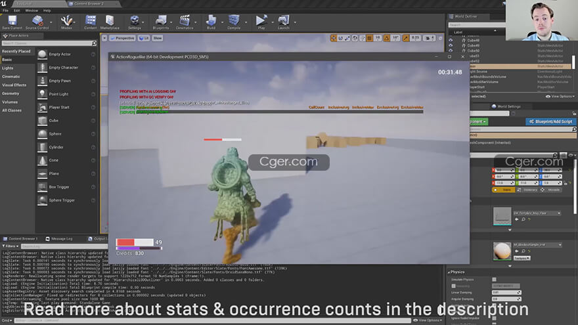Open grid snap value 10 dropdown
Viewport: 578px width, 325px height.
(x=378, y=38)
